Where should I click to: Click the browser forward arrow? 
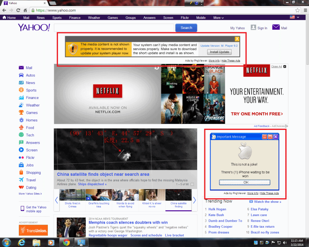[11, 10]
